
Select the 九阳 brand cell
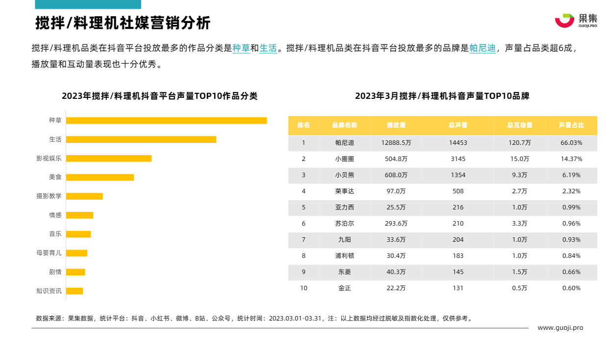(x=344, y=240)
